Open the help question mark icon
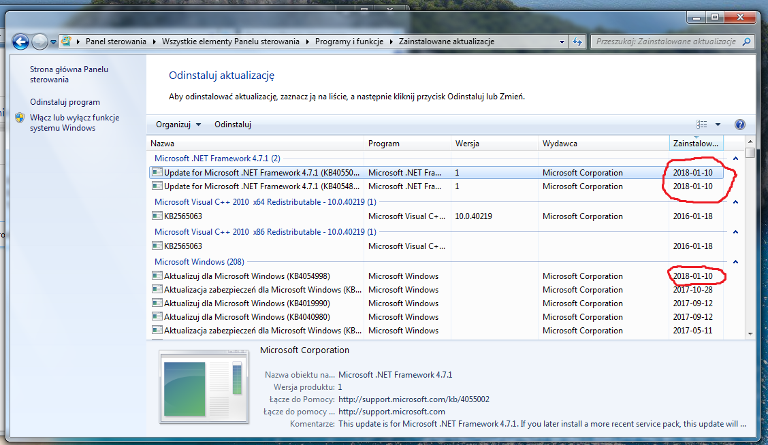Screen dimensions: 768x445 click(x=739, y=125)
